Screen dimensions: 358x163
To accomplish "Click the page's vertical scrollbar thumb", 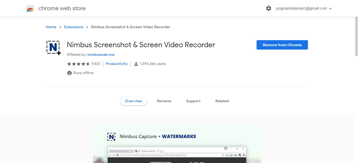I will [x=356, y=37].
